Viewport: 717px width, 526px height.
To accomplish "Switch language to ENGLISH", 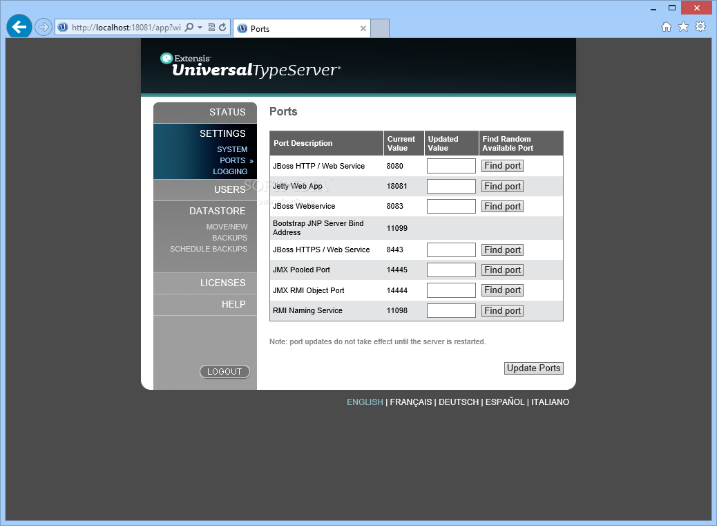I will (x=365, y=402).
